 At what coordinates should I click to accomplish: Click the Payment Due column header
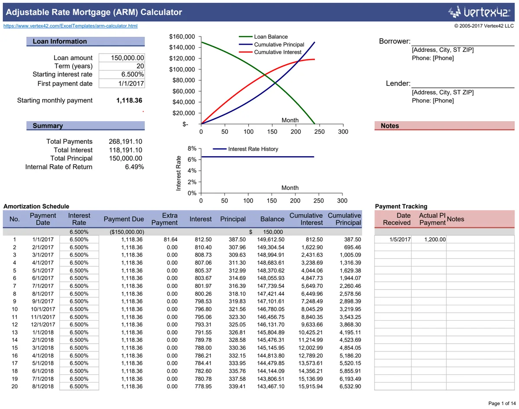124,219
